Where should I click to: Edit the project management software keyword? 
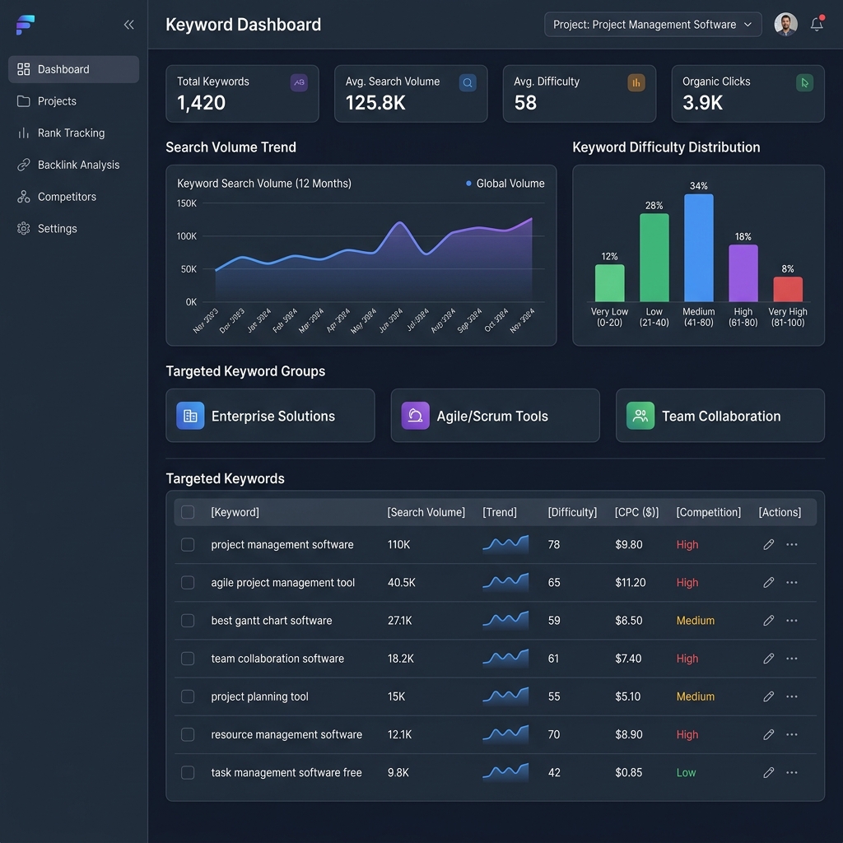[x=768, y=545]
